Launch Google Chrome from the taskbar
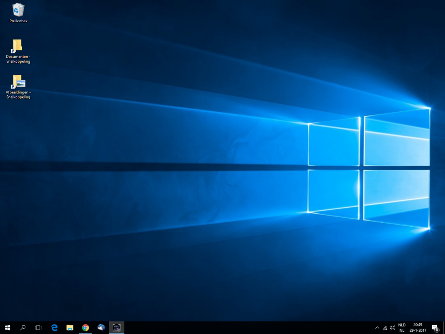This screenshot has height=334, width=445. pyautogui.click(x=85, y=327)
